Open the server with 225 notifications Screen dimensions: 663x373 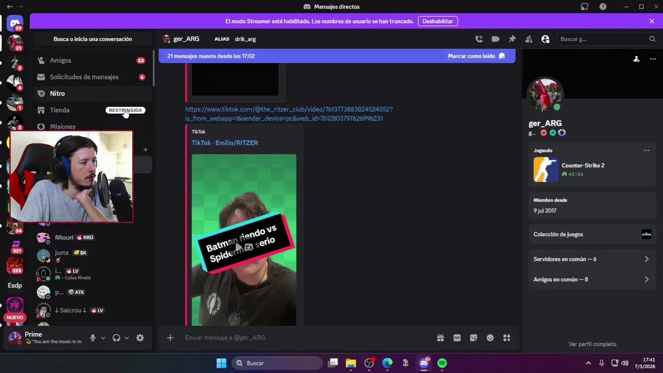point(15,265)
